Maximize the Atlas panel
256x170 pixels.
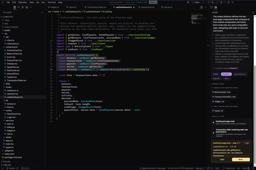[253, 13]
